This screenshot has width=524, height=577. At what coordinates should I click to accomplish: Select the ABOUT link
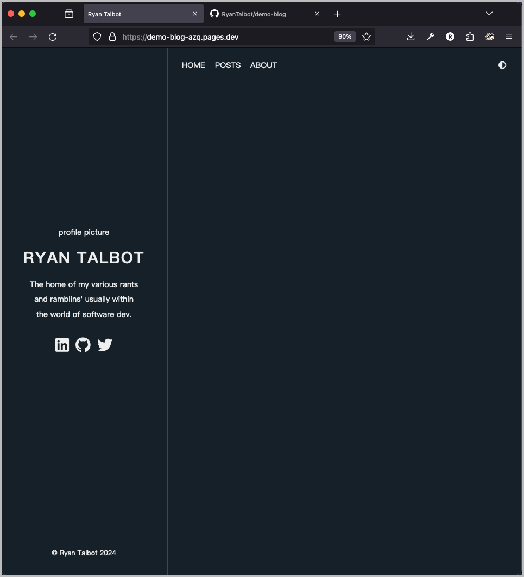coord(263,65)
